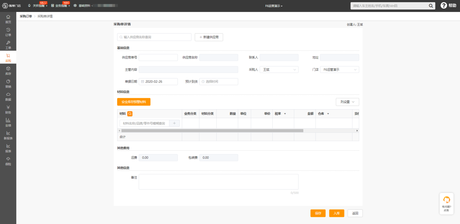Image resolution: width=460 pixels, height=224 pixels.
Task: Focus the 运费 freight field
Action: [x=158, y=158]
